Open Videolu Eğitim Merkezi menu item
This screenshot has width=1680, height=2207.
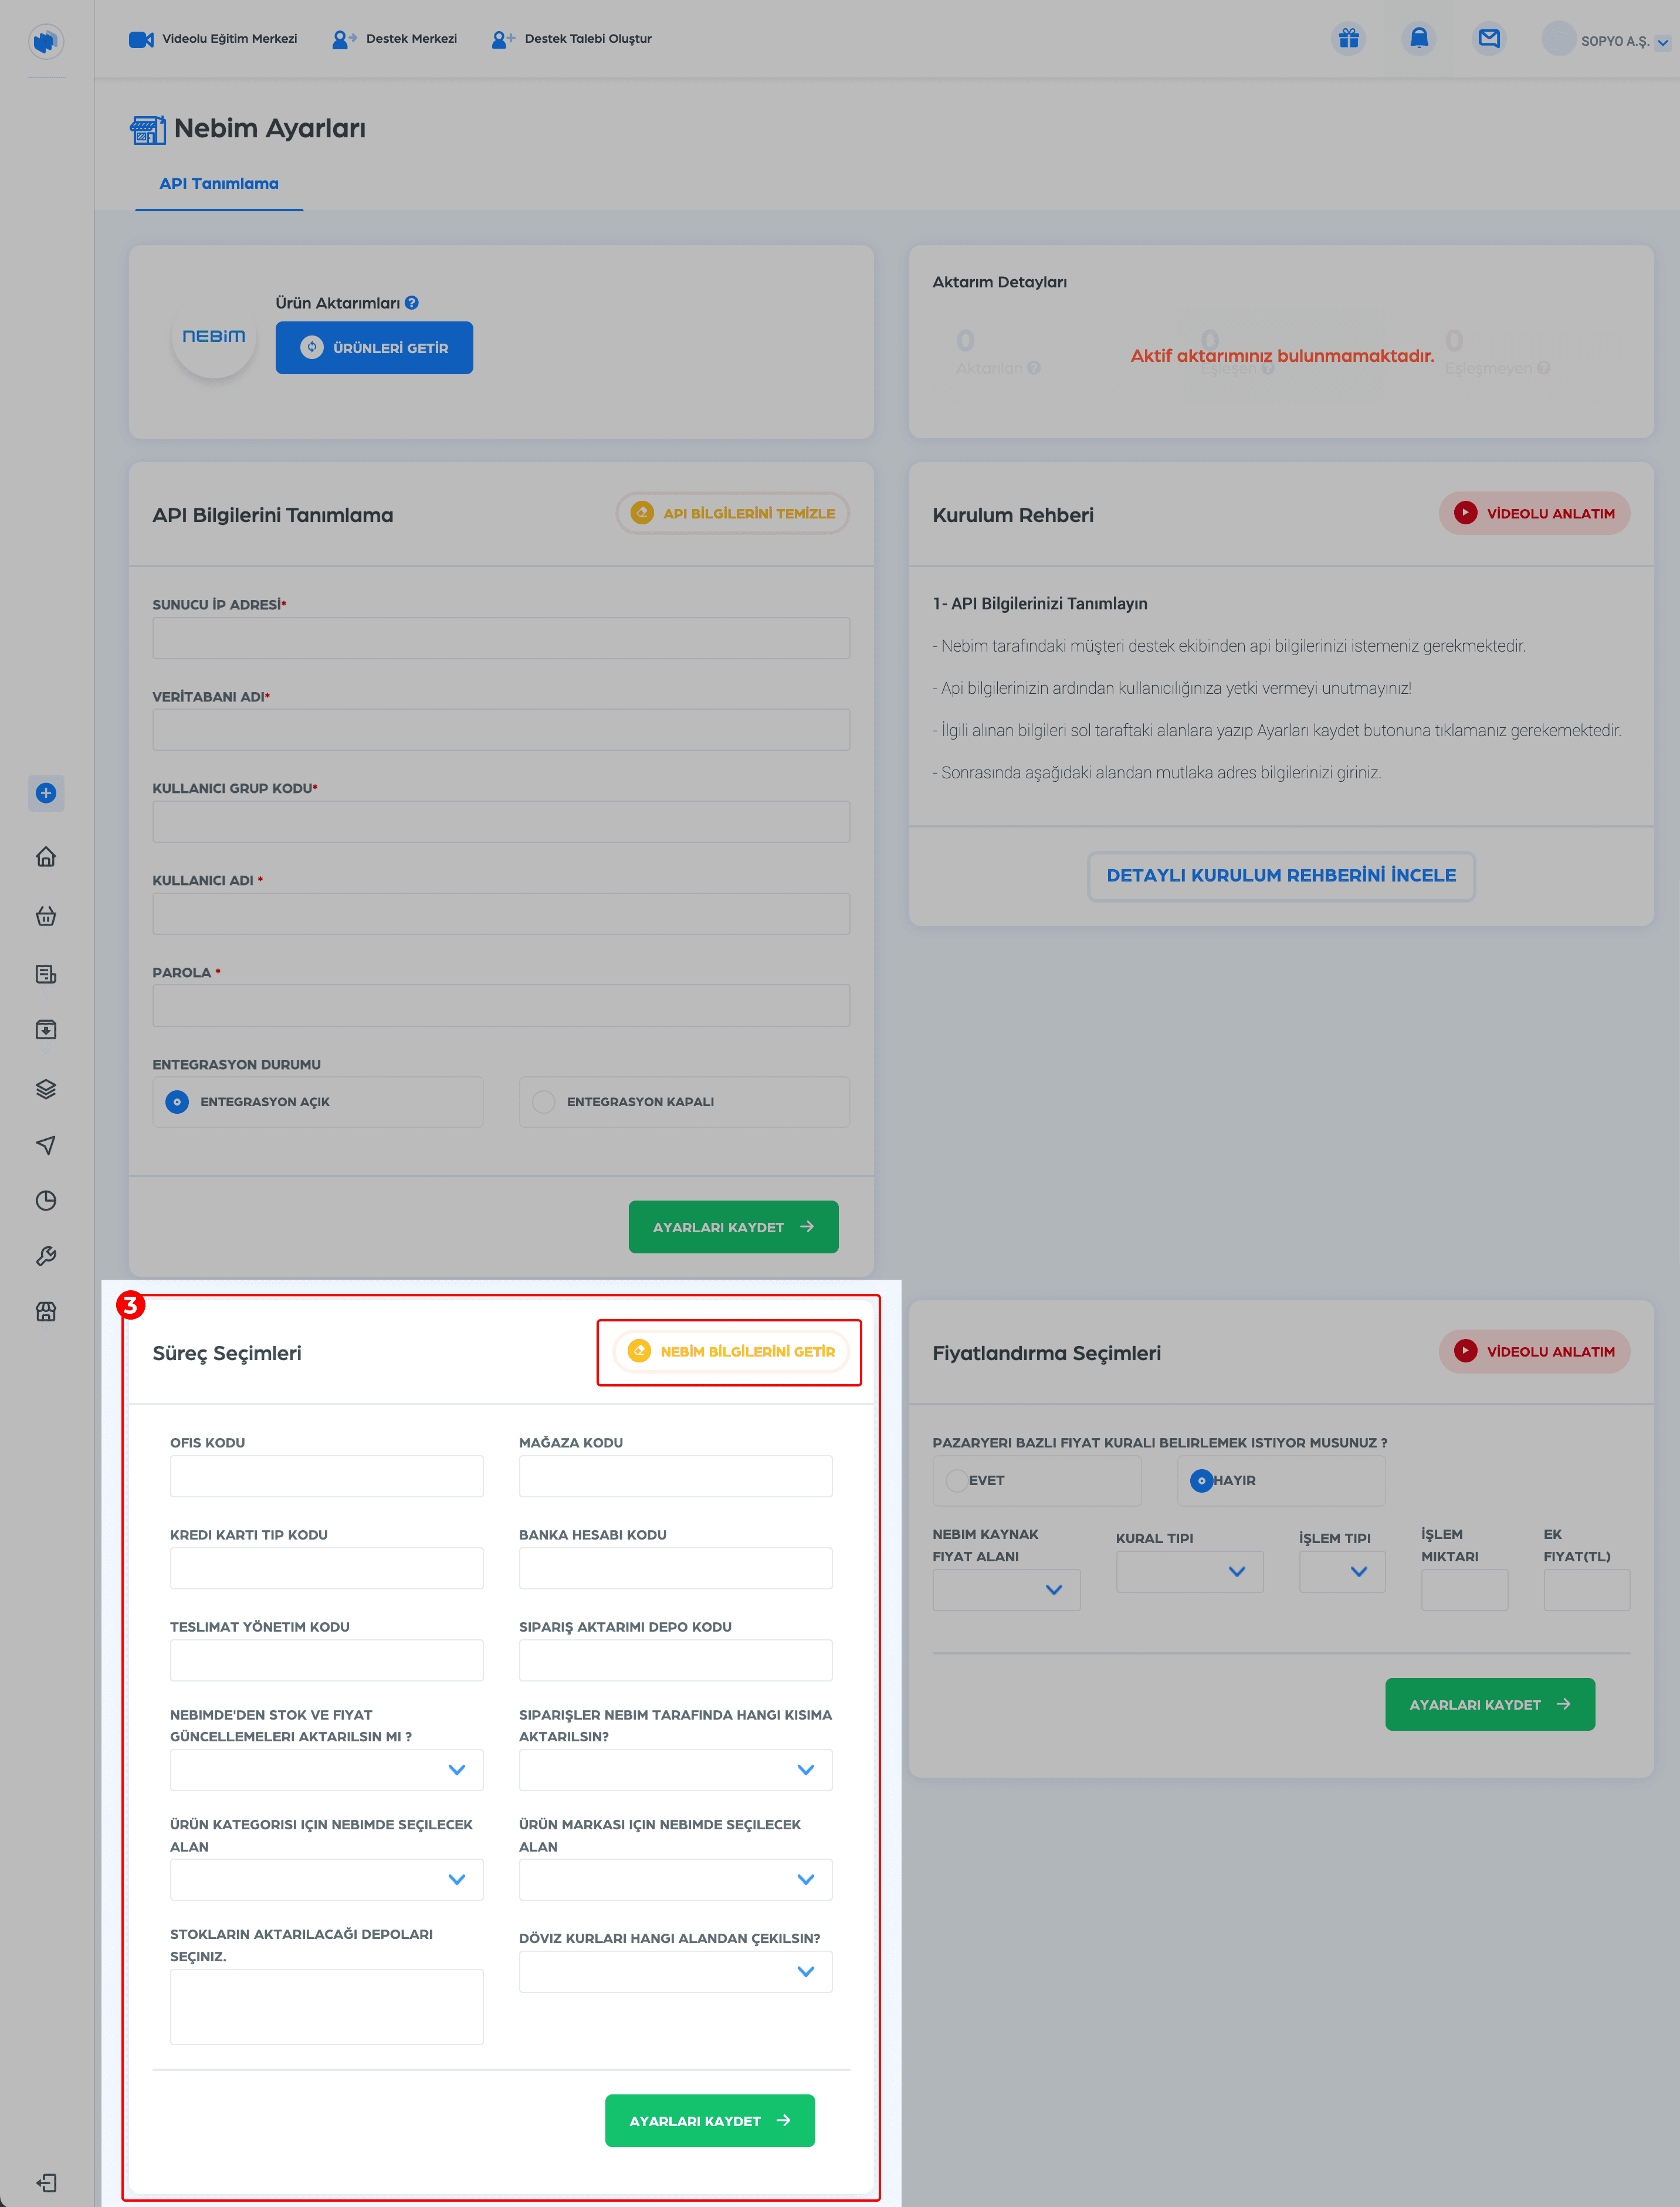213,39
